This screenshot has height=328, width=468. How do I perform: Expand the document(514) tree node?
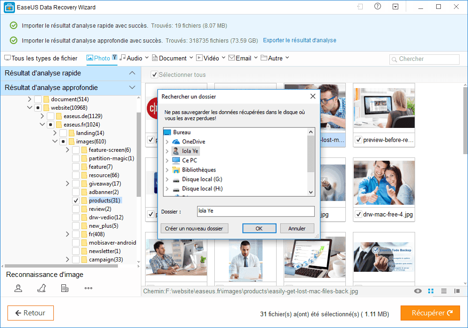point(29,99)
